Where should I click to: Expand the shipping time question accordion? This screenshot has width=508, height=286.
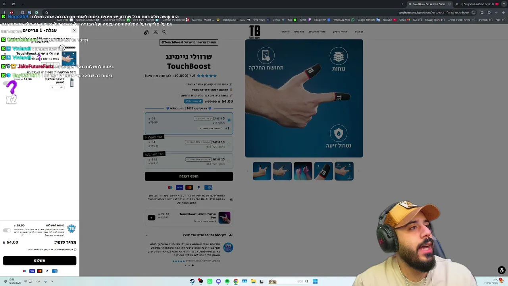(x=189, y=235)
